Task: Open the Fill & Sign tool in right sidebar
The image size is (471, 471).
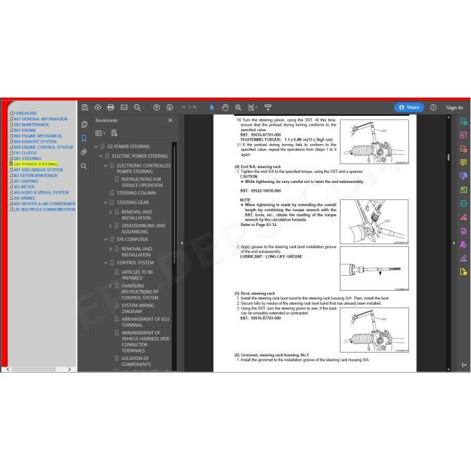Action: [463, 258]
